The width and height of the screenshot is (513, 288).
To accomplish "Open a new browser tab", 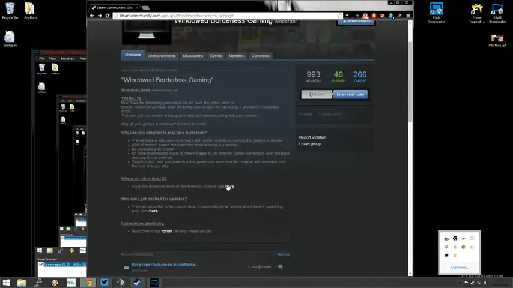I will pos(145,8).
